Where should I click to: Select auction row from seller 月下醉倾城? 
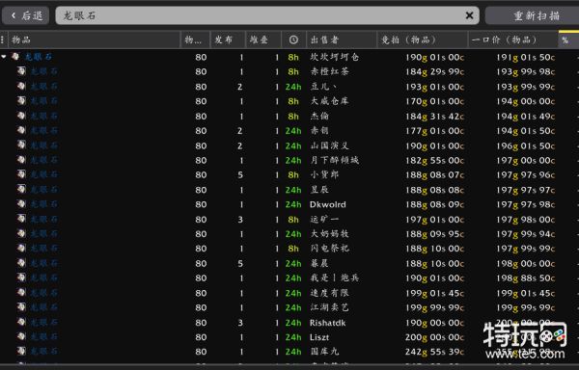(x=289, y=160)
